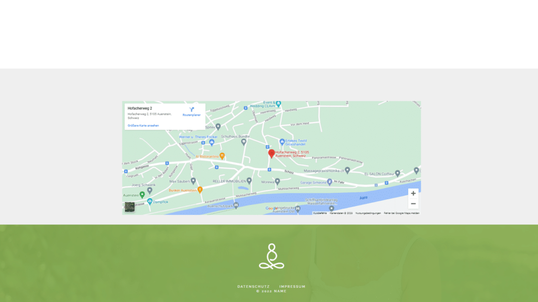This screenshot has width=538, height=302.
Task: Zoom out the map with minus button
Action: pos(413,203)
